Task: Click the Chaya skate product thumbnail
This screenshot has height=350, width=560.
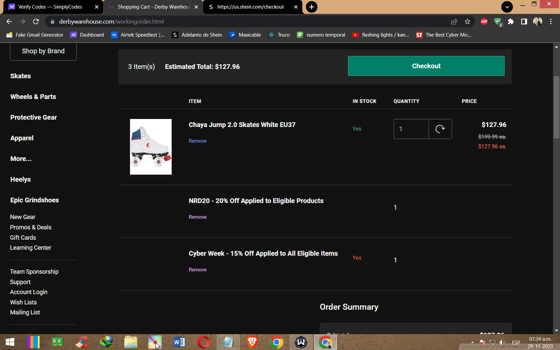Action: (x=151, y=147)
